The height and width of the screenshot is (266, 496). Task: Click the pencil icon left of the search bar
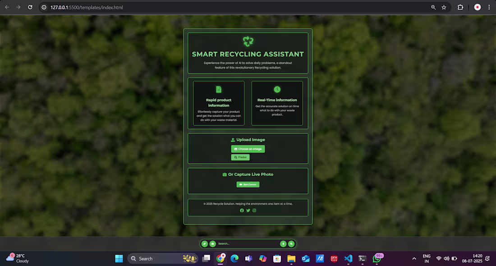pos(205,243)
